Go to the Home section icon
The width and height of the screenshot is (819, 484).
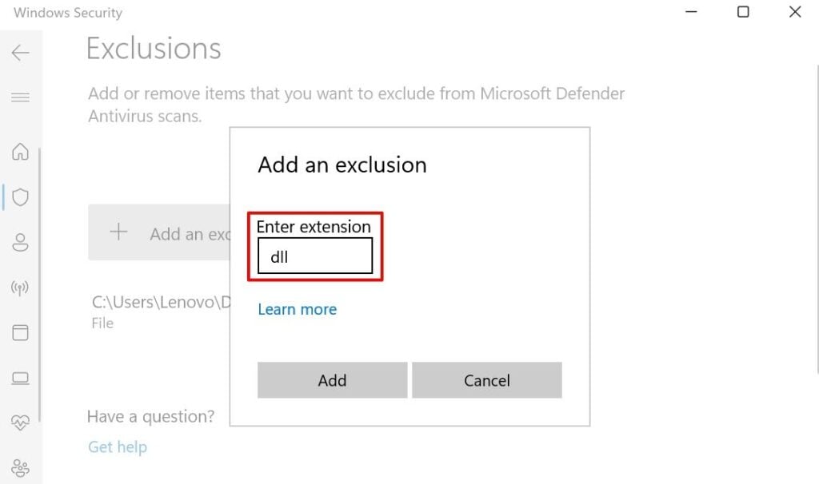(20, 152)
